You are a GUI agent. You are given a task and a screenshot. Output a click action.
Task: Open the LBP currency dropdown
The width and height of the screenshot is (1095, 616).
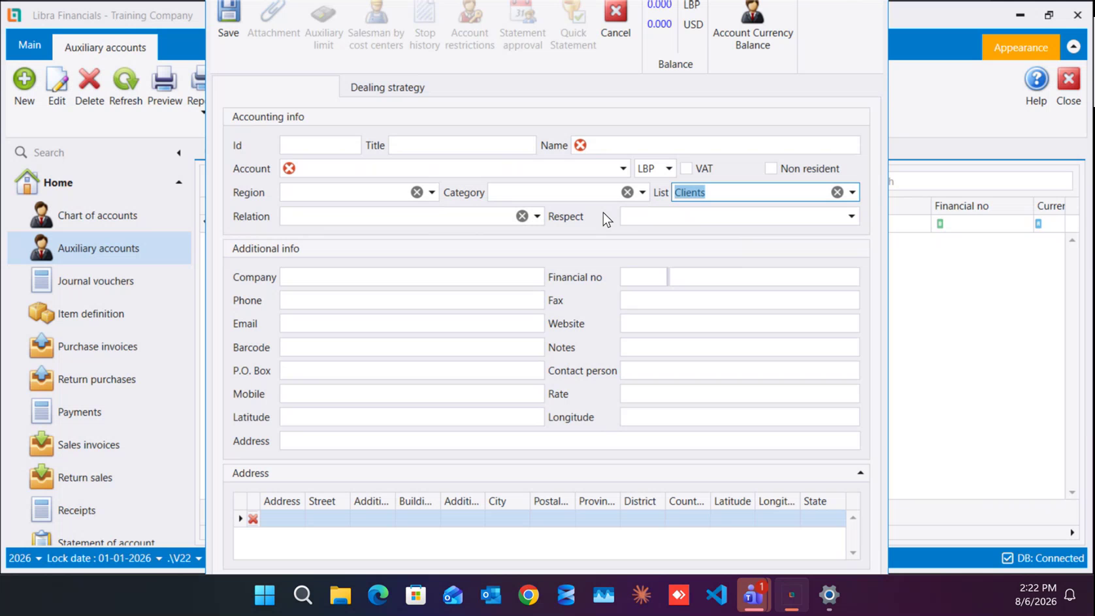668,168
